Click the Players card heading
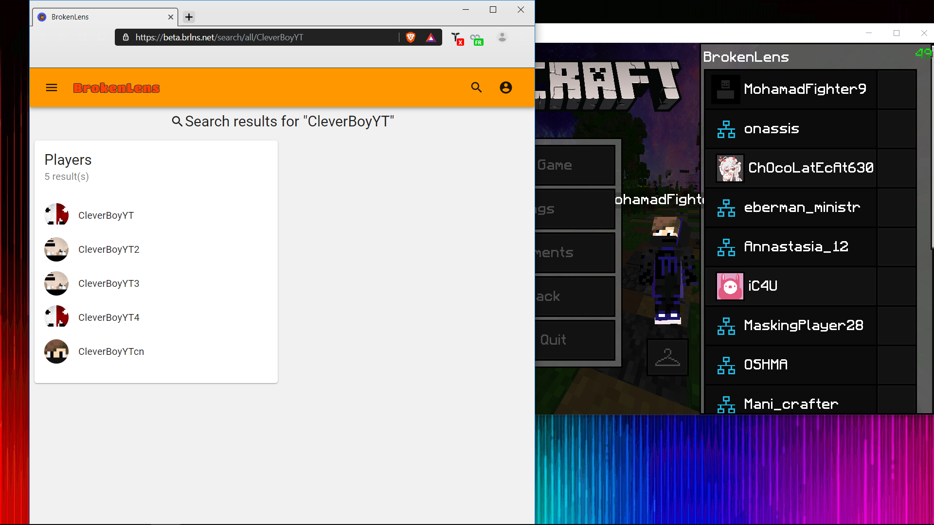This screenshot has width=934, height=525. pos(68,159)
